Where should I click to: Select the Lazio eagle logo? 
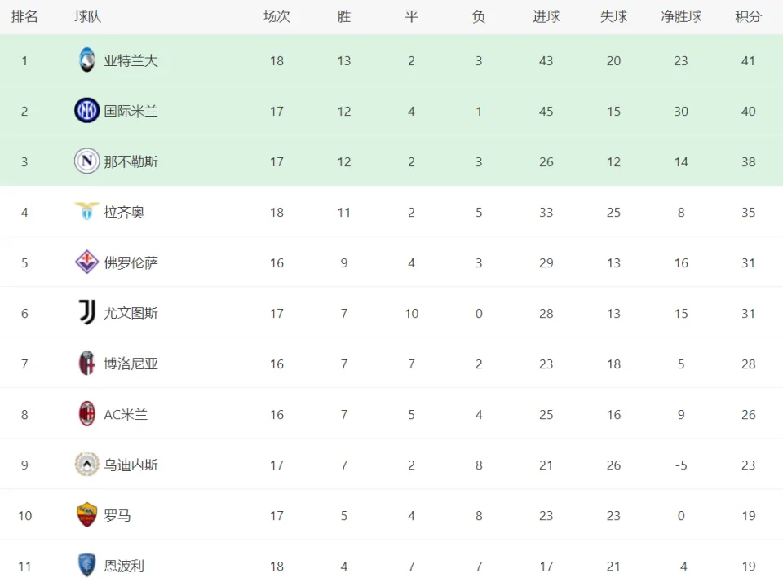(x=87, y=211)
